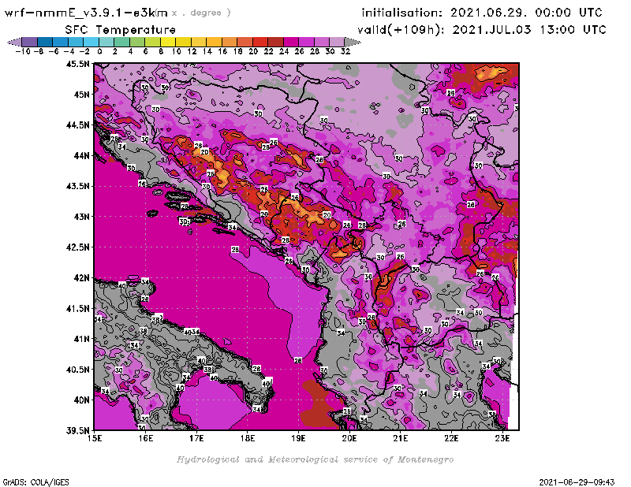The width and height of the screenshot is (631, 487).
Task: Pick the red swatch between 20 and 22
Action: coord(260,42)
